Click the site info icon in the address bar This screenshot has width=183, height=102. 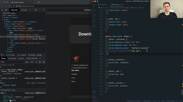point(14,6)
